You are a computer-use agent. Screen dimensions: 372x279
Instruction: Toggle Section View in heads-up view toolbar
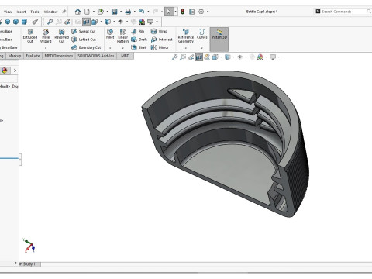click(x=199, y=57)
